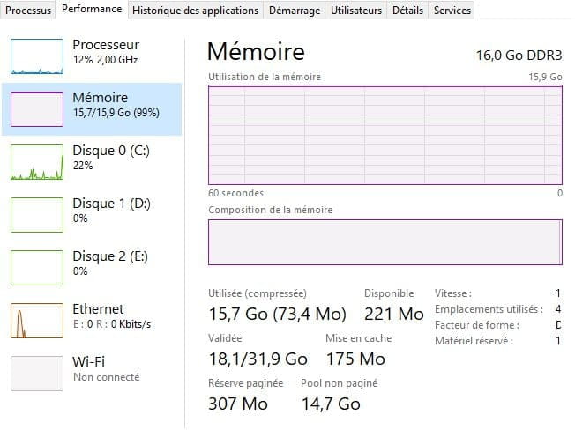Select Wi-Fi Non connecté entry
This screenshot has height=437, width=575.
(105, 368)
